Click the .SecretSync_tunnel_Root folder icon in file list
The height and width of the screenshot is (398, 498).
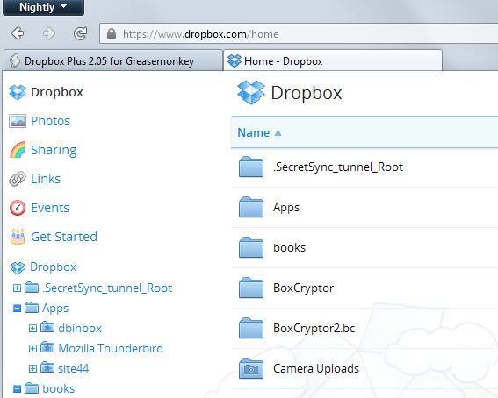pyautogui.click(x=251, y=167)
